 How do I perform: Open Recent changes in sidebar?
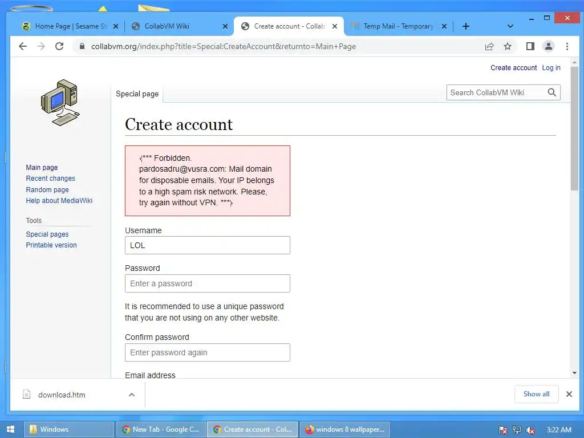[x=50, y=179]
